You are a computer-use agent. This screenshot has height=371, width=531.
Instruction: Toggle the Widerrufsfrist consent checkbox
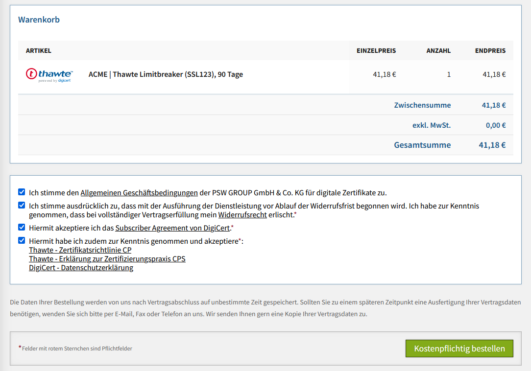click(x=22, y=205)
